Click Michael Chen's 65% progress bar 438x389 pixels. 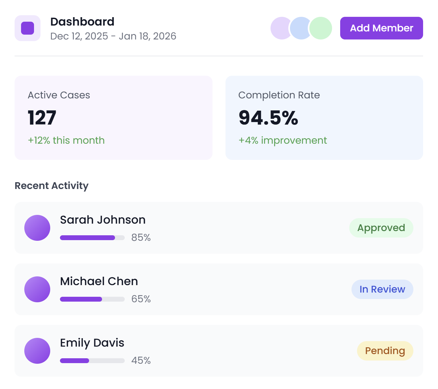click(x=92, y=299)
